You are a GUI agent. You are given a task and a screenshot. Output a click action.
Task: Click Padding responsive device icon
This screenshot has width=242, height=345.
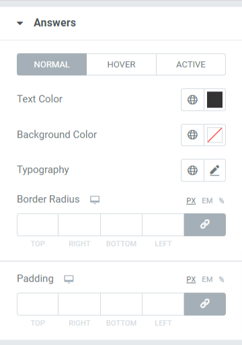69,279
